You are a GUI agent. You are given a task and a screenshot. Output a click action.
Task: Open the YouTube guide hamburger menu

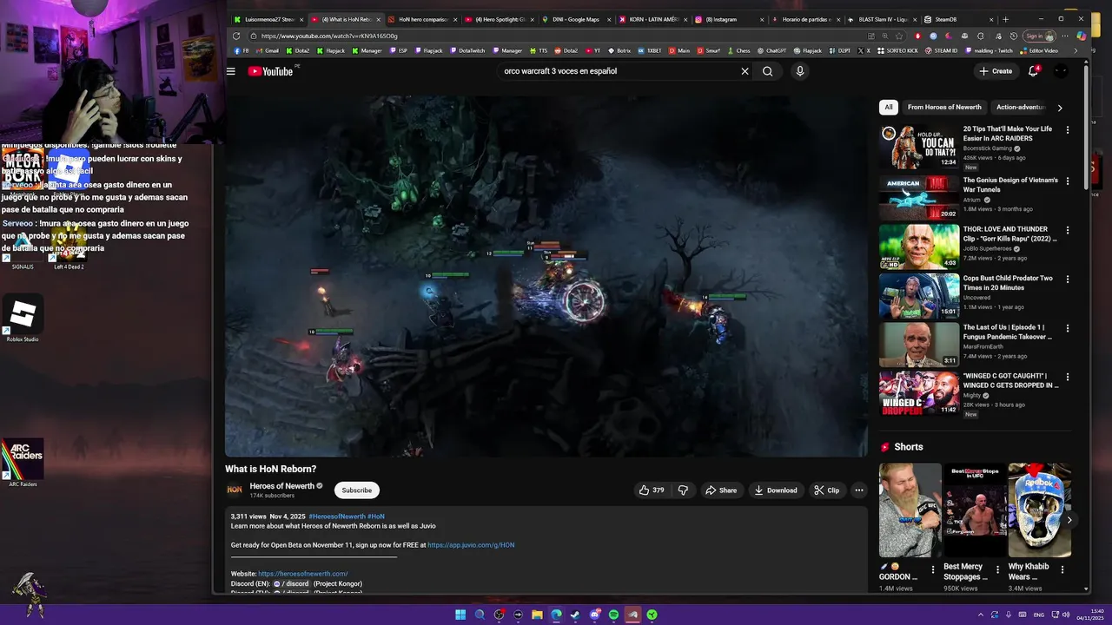(231, 71)
